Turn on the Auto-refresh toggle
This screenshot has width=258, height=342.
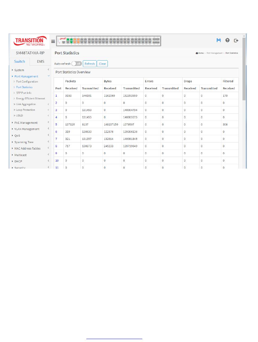[77, 64]
